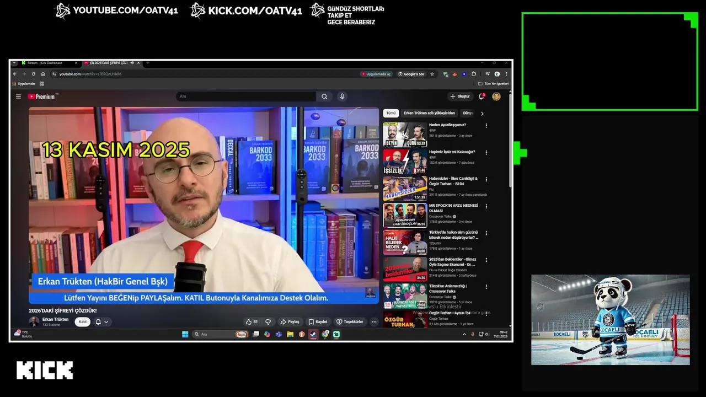The image size is (706, 397).
Task: Open Chrome from the Windows taskbar
Action: pyautogui.click(x=325, y=334)
